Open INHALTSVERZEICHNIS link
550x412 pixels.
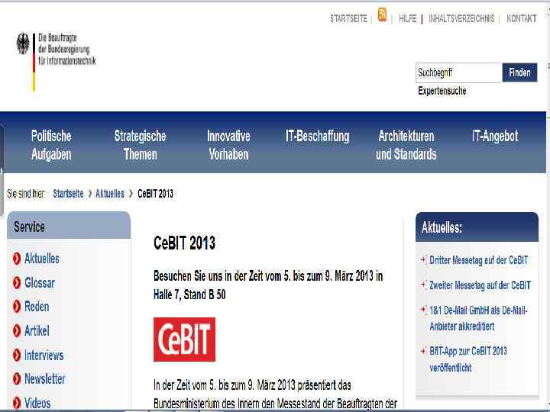tap(461, 18)
